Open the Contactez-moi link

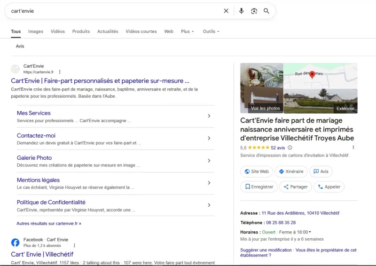pyautogui.click(x=36, y=135)
